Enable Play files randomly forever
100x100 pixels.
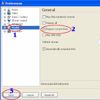click(x=44, y=17)
